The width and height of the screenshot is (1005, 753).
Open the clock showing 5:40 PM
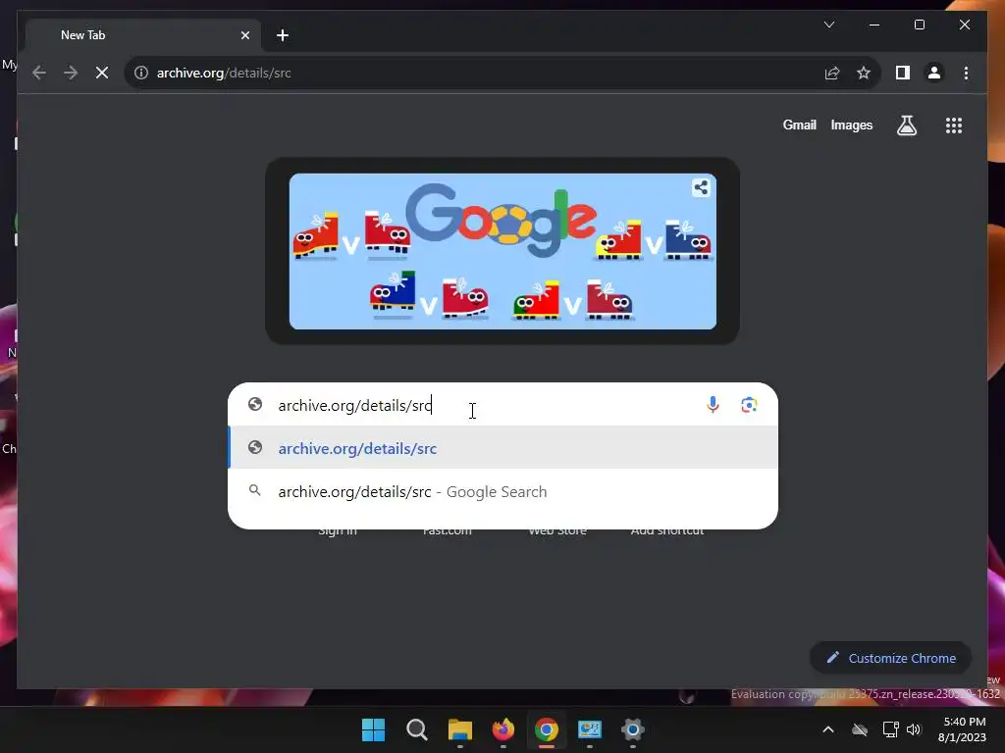(x=962, y=729)
